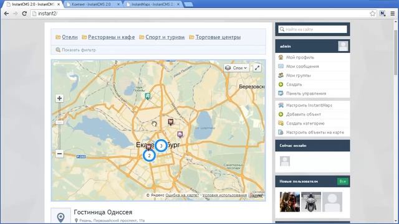Open the Условия использования link

224,195
